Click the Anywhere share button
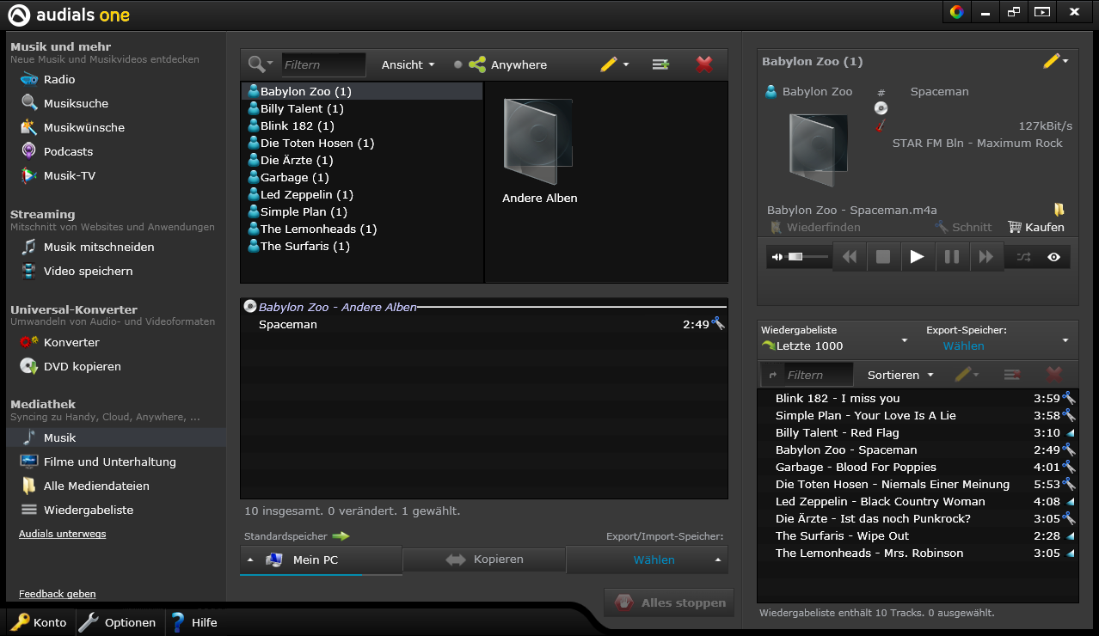The height and width of the screenshot is (636, 1099). (x=507, y=64)
